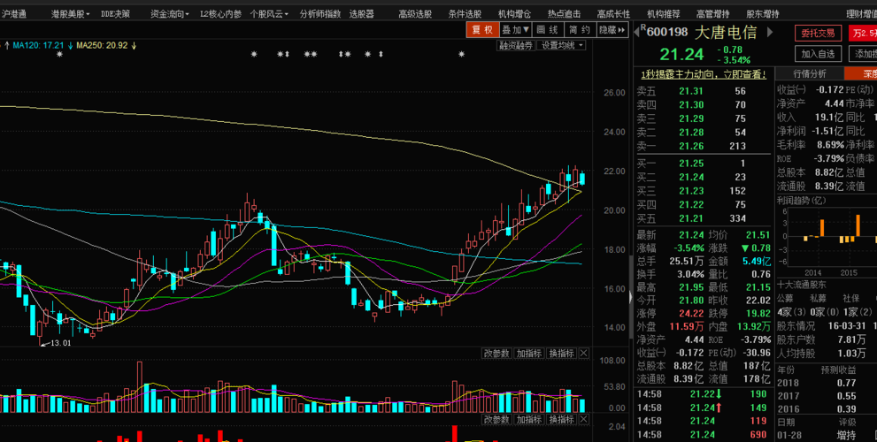Click 改参数 on the volume indicator panel
This screenshot has height=442, width=877.
pyautogui.click(x=496, y=353)
